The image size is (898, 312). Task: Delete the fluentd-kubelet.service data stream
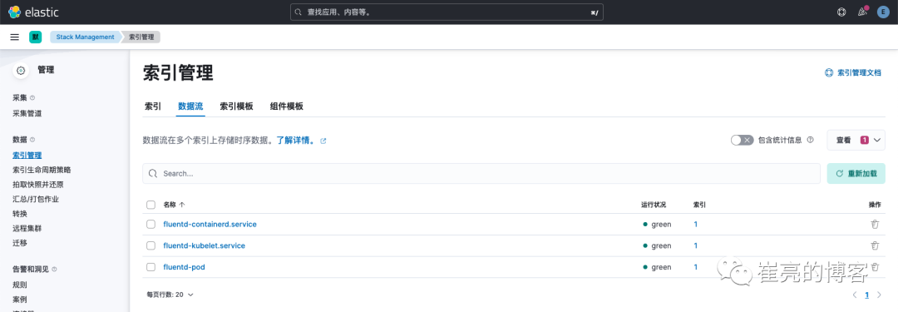coord(875,245)
